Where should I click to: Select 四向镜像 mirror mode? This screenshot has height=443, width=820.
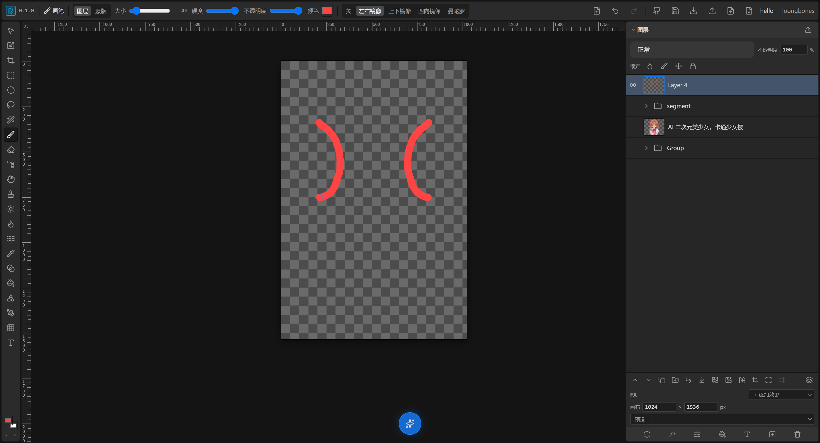tap(429, 11)
